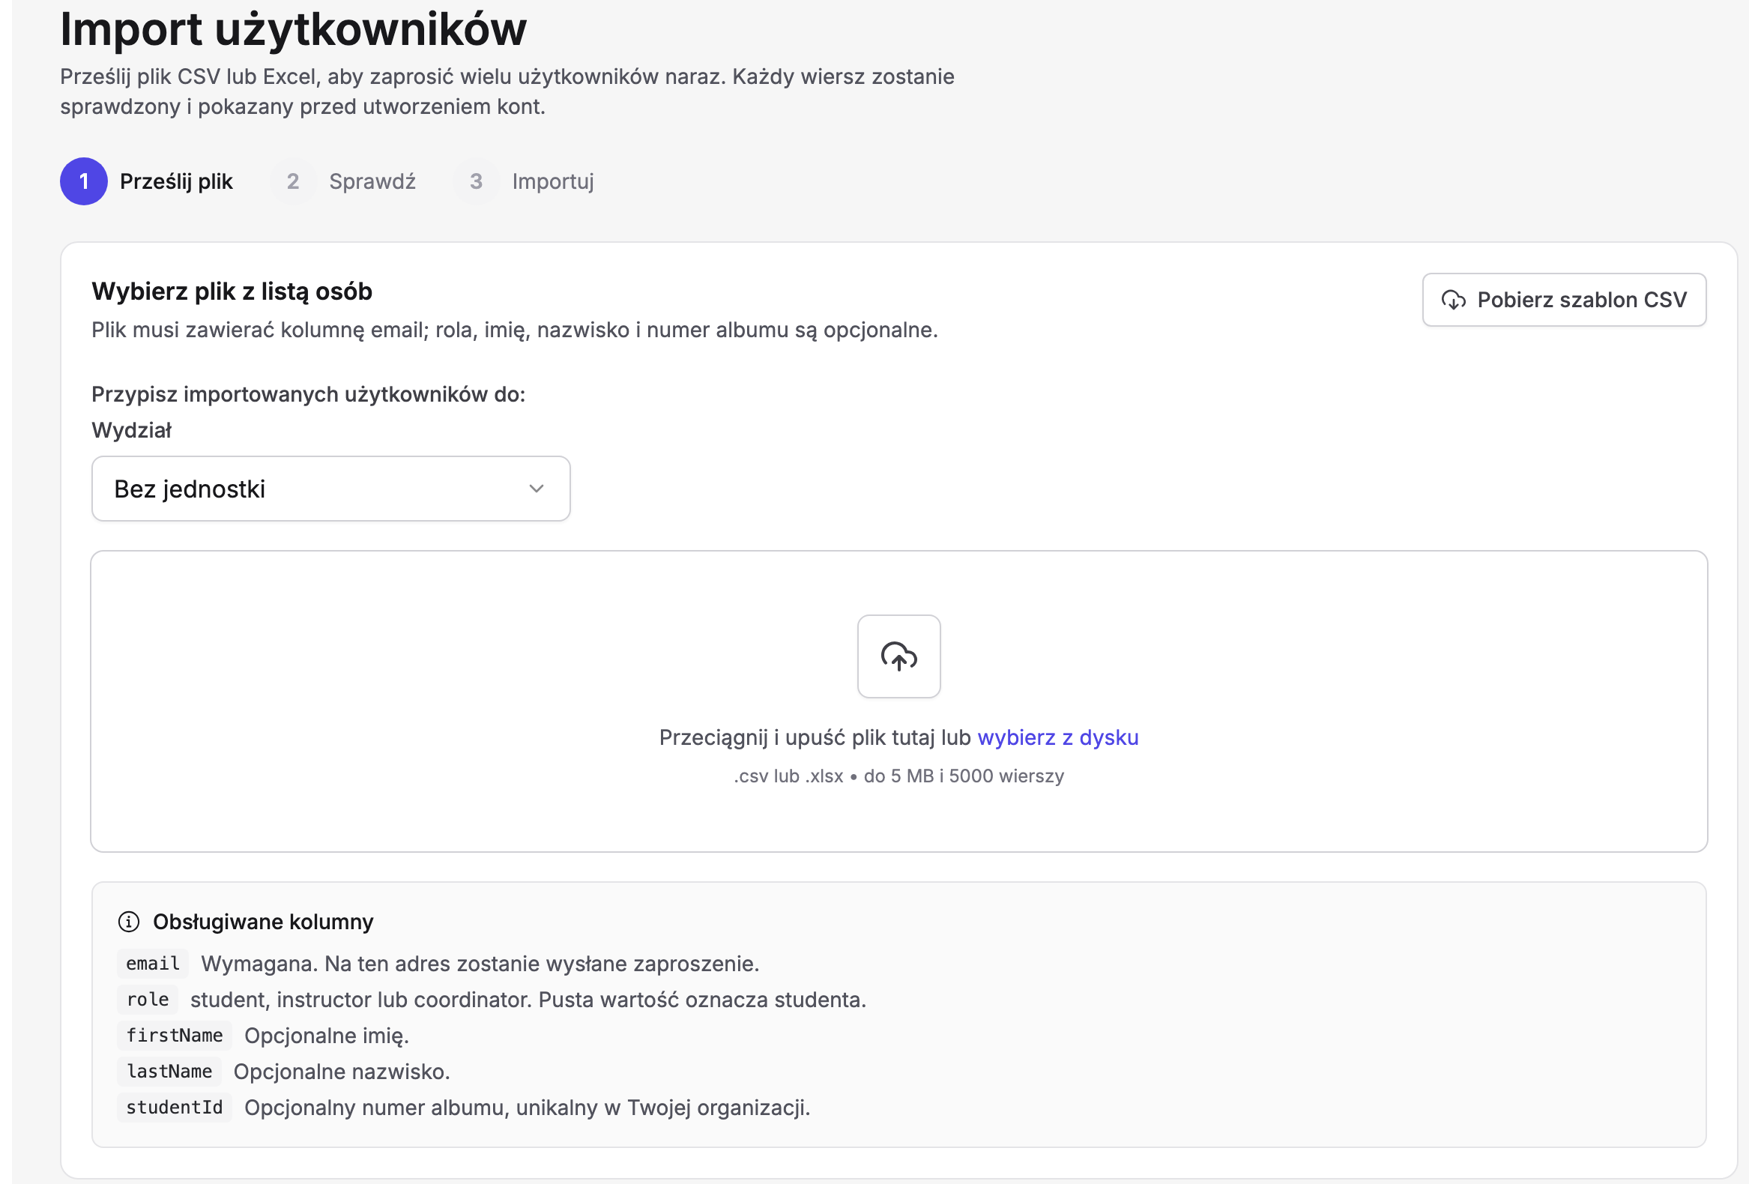Click the student, instructor lub coordinator description
Viewport: 1749px width, 1184px height.
[x=528, y=1000]
